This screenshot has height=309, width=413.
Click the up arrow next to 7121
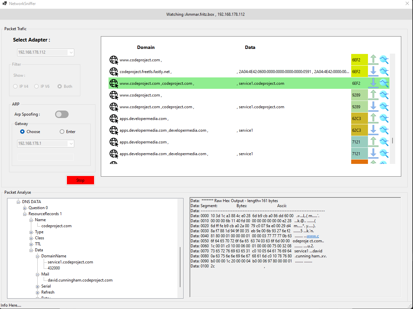coord(373,141)
